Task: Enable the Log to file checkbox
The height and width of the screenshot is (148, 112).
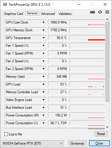Action: click(x=6, y=134)
